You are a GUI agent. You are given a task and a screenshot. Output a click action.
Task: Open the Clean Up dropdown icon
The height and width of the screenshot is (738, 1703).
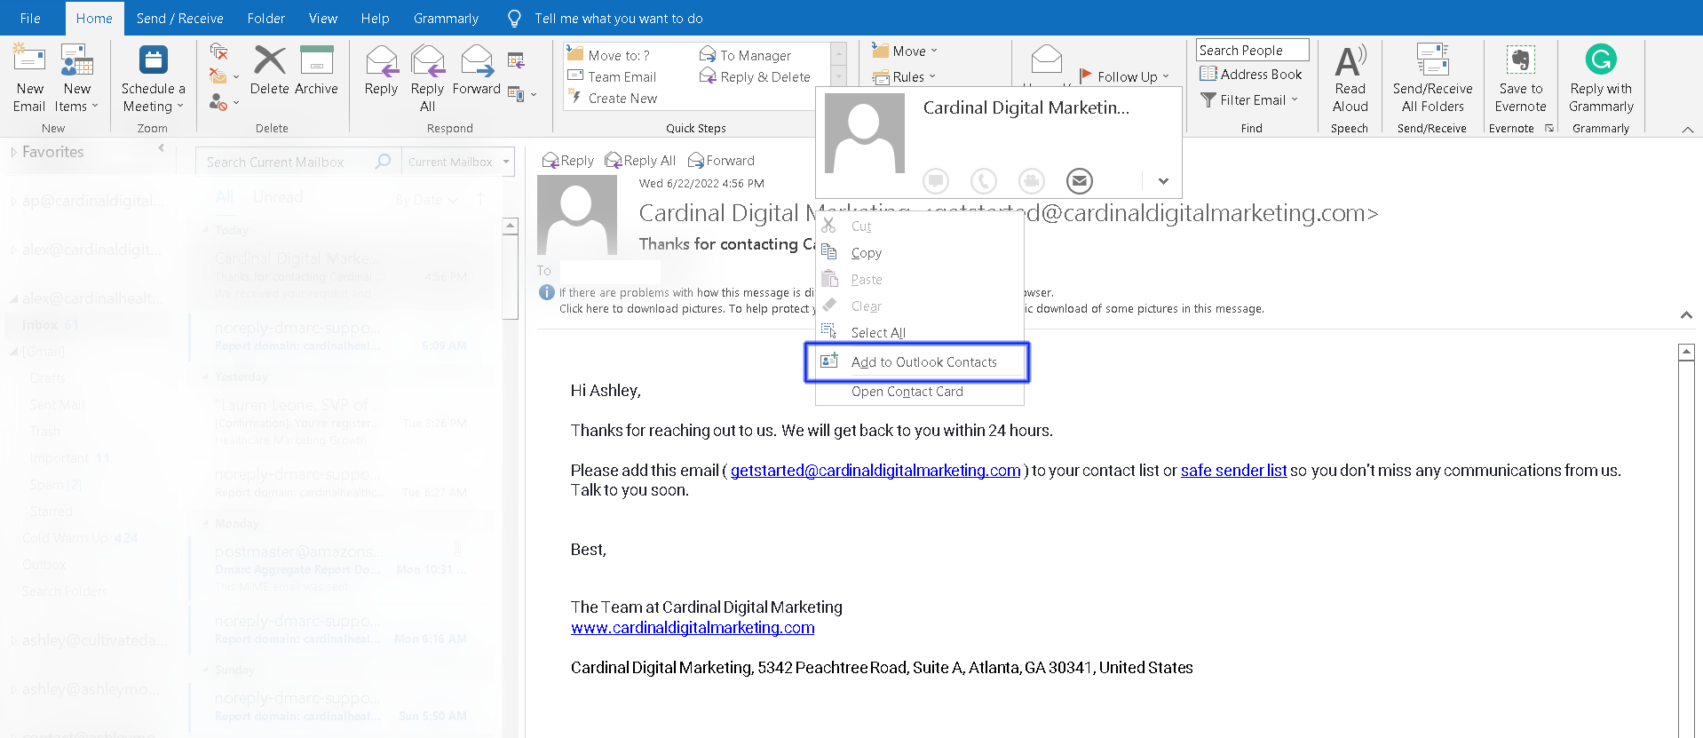click(223, 76)
